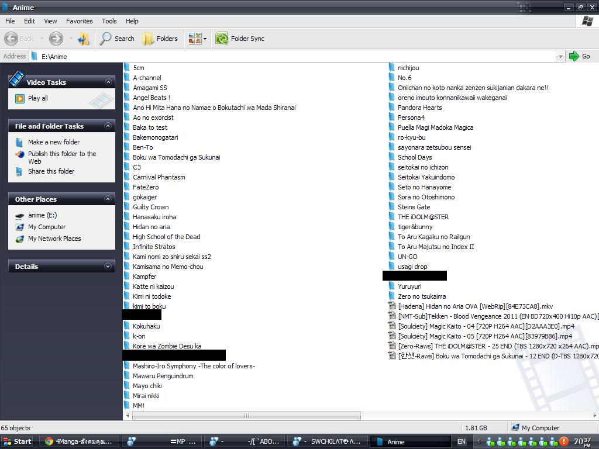
Task: Open the Favorites menu
Action: [80, 21]
